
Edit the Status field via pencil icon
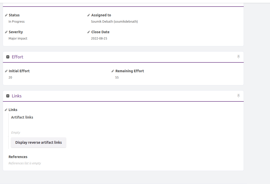tap(6, 15)
